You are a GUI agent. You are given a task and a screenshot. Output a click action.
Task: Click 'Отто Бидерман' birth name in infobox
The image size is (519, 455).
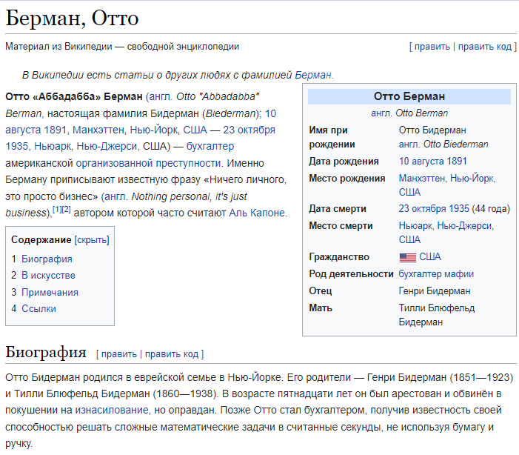point(432,130)
